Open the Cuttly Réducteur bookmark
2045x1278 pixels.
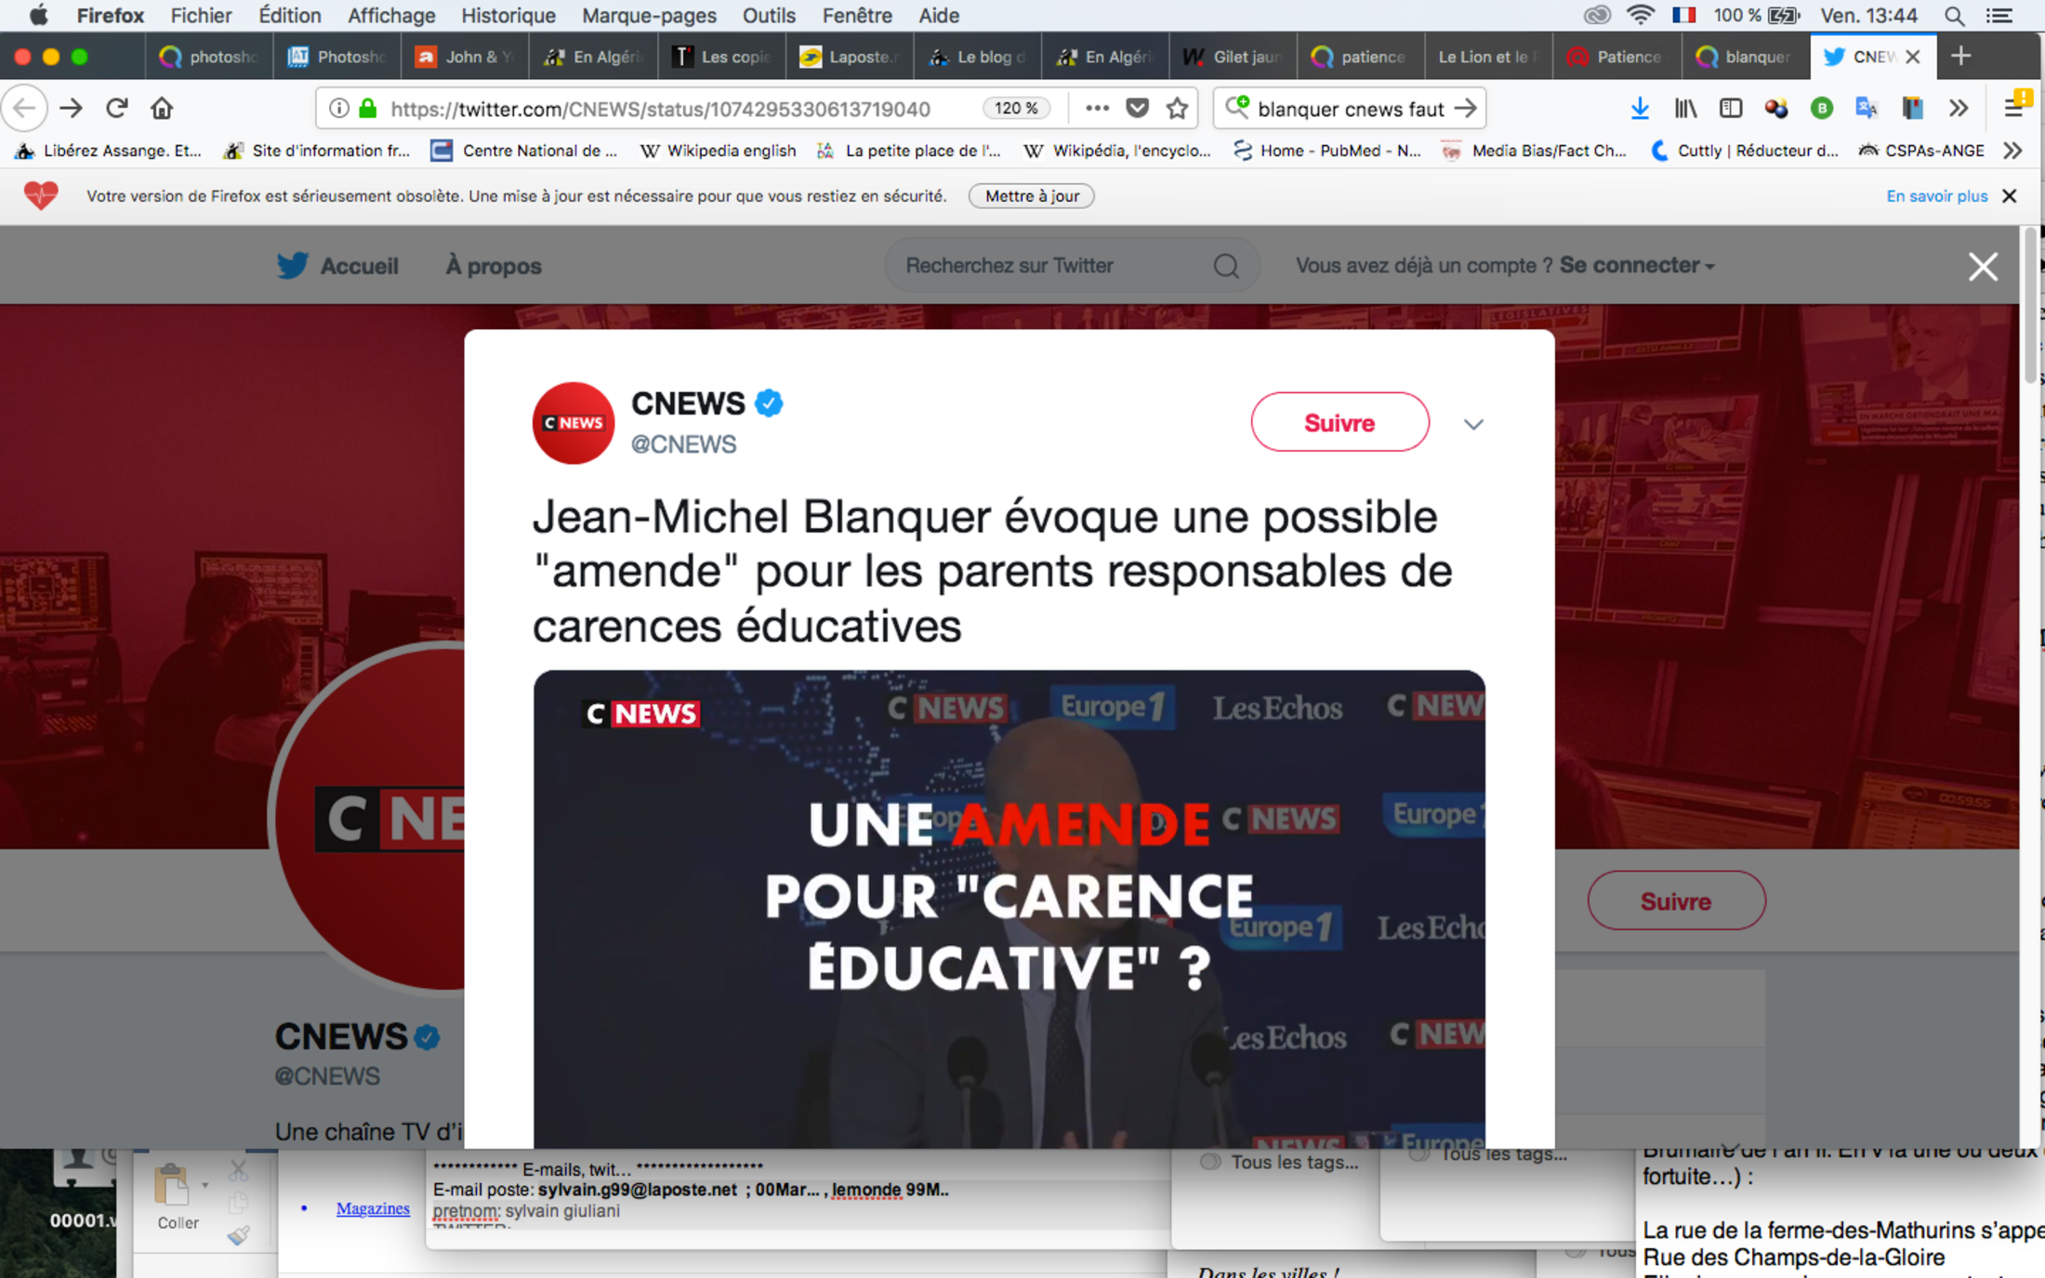(x=1743, y=151)
